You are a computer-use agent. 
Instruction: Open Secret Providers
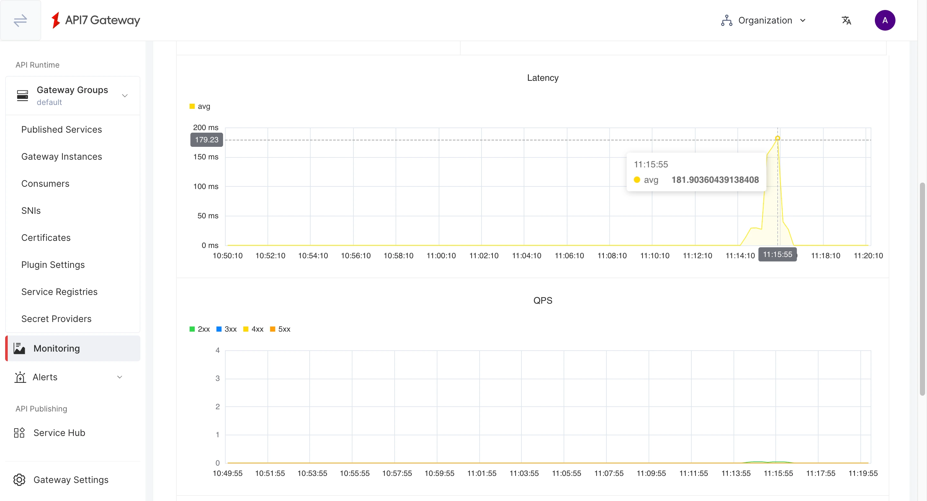tap(57, 319)
